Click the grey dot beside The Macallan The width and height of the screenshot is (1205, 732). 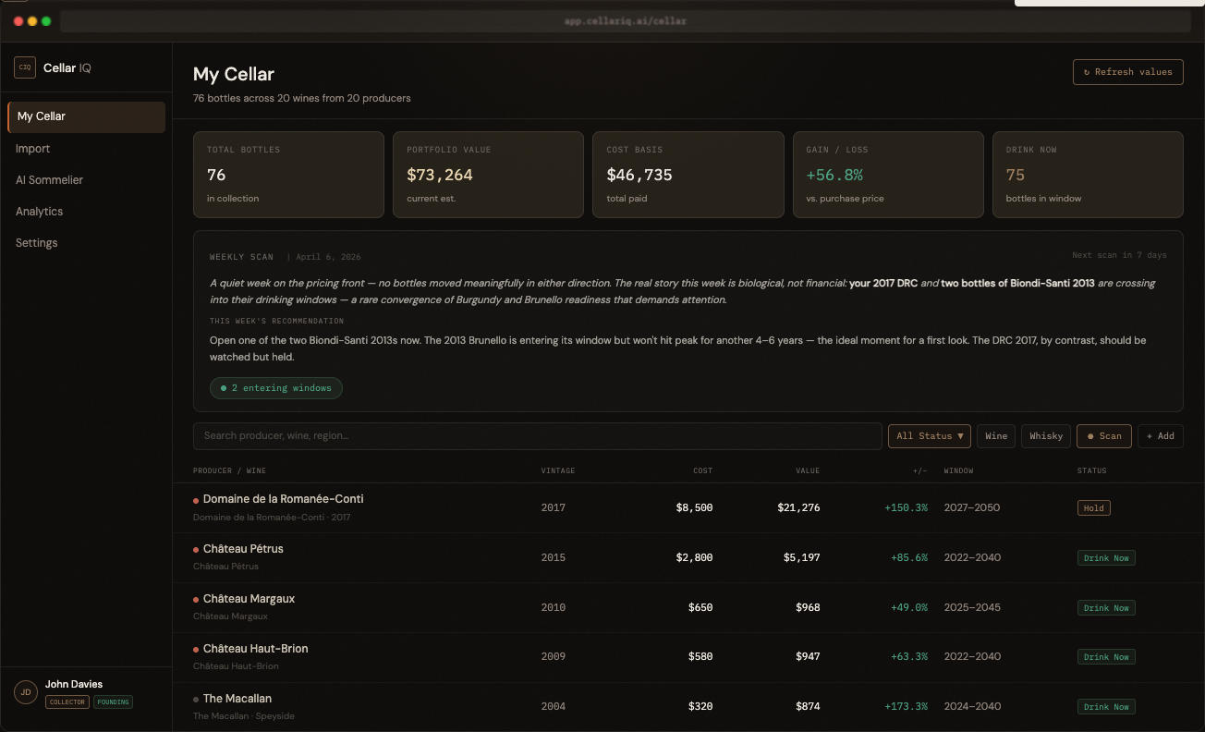pyautogui.click(x=196, y=700)
